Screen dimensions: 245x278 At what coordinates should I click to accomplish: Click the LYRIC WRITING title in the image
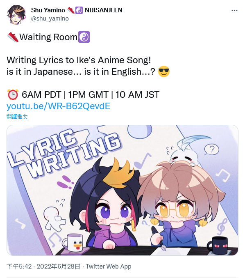(65, 152)
